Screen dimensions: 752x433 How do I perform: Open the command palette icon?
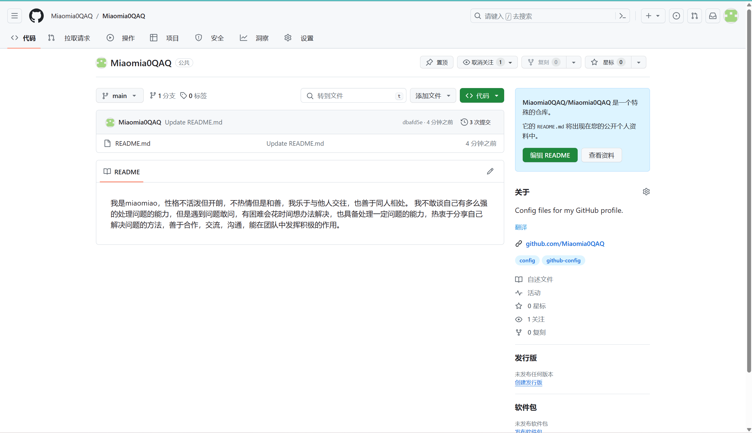tap(622, 16)
